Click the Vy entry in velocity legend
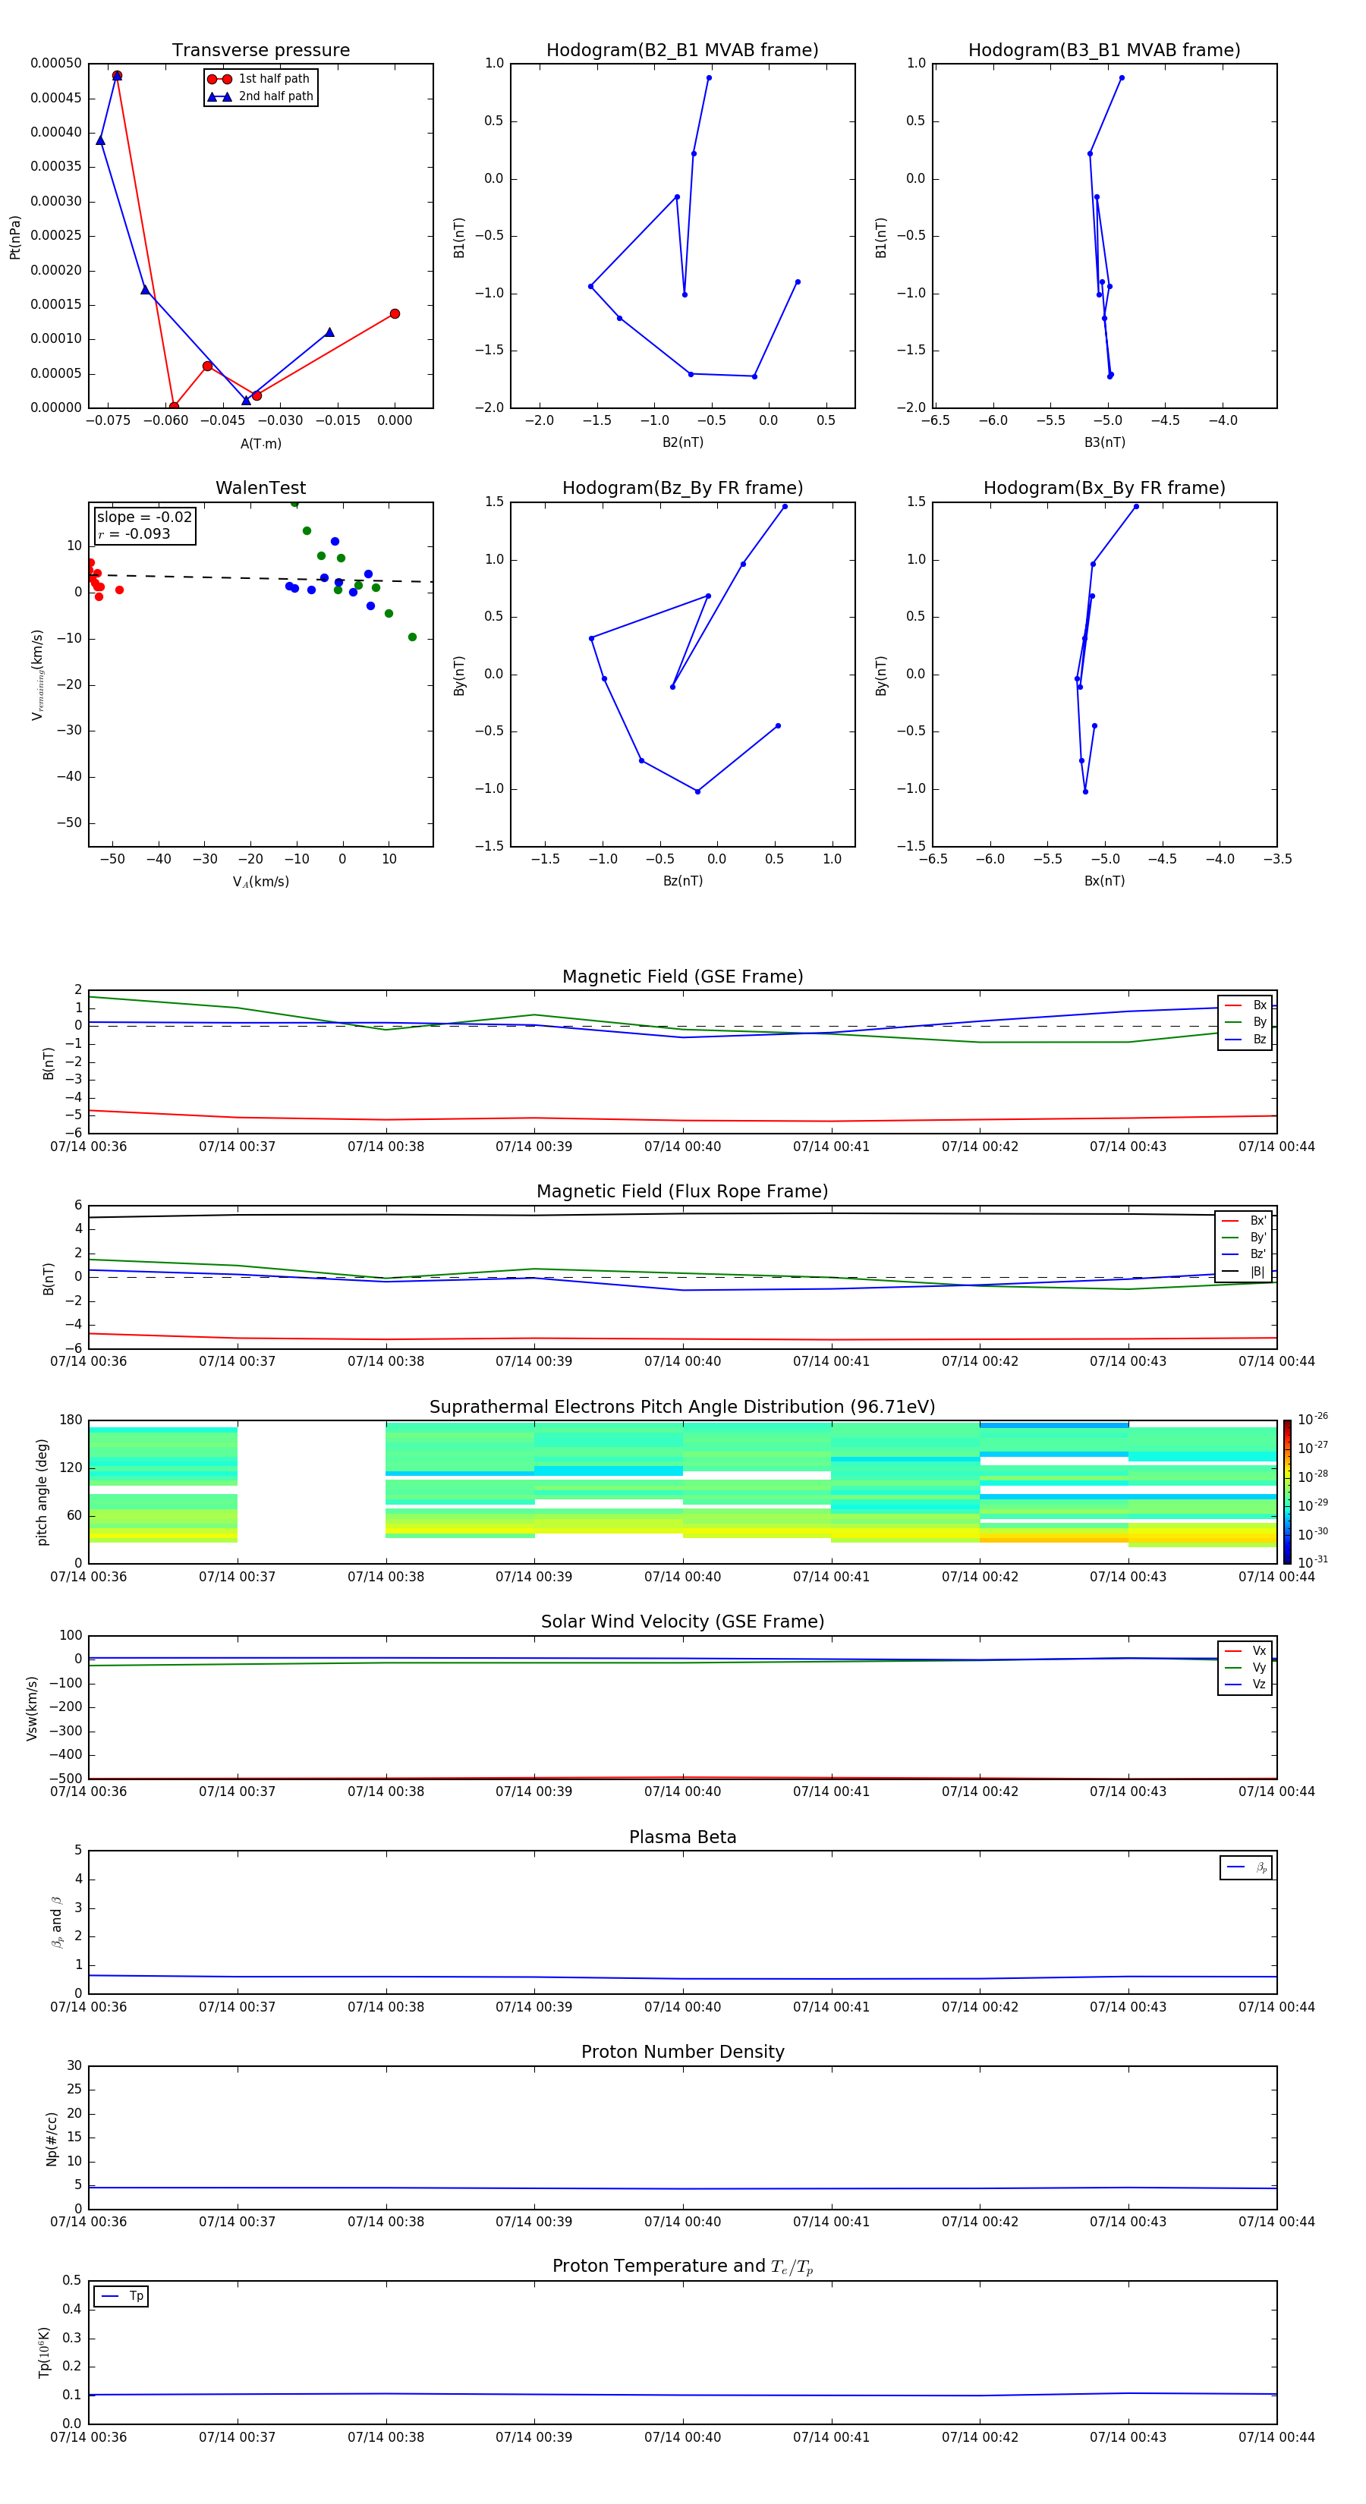Image resolution: width=1366 pixels, height=2504 pixels. point(1245,1668)
